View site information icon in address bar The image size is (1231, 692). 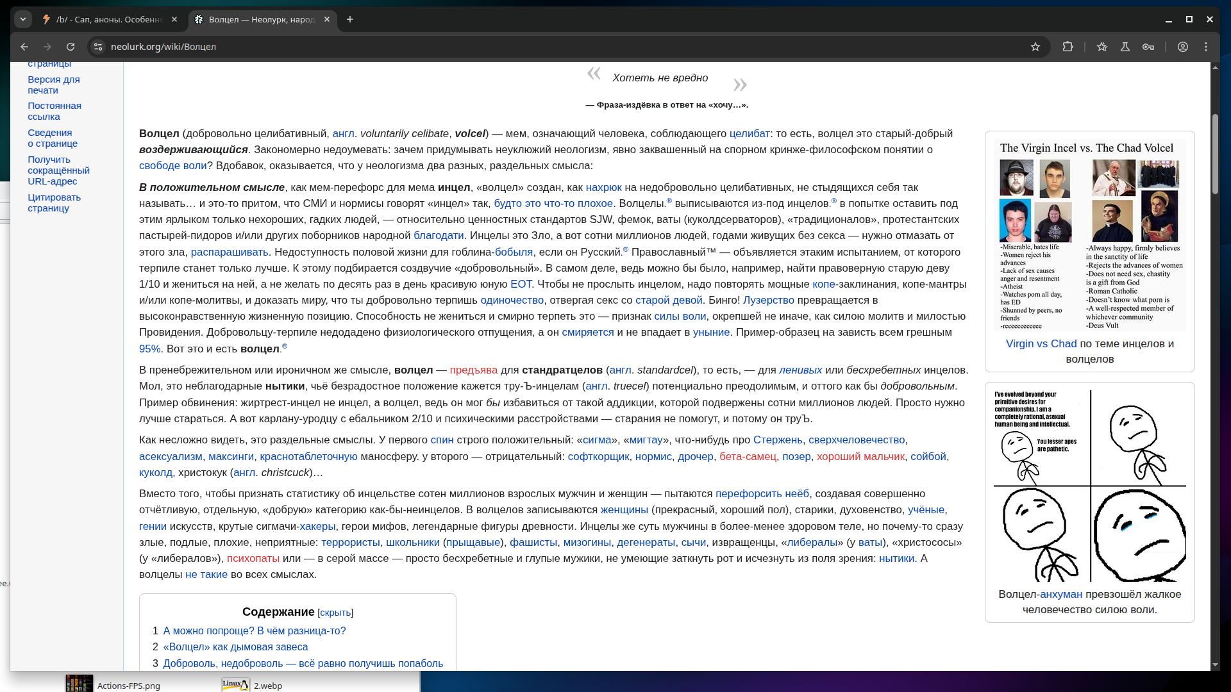(98, 47)
